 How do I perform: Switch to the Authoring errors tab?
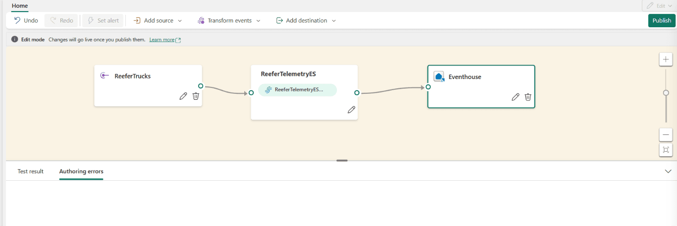click(x=81, y=171)
